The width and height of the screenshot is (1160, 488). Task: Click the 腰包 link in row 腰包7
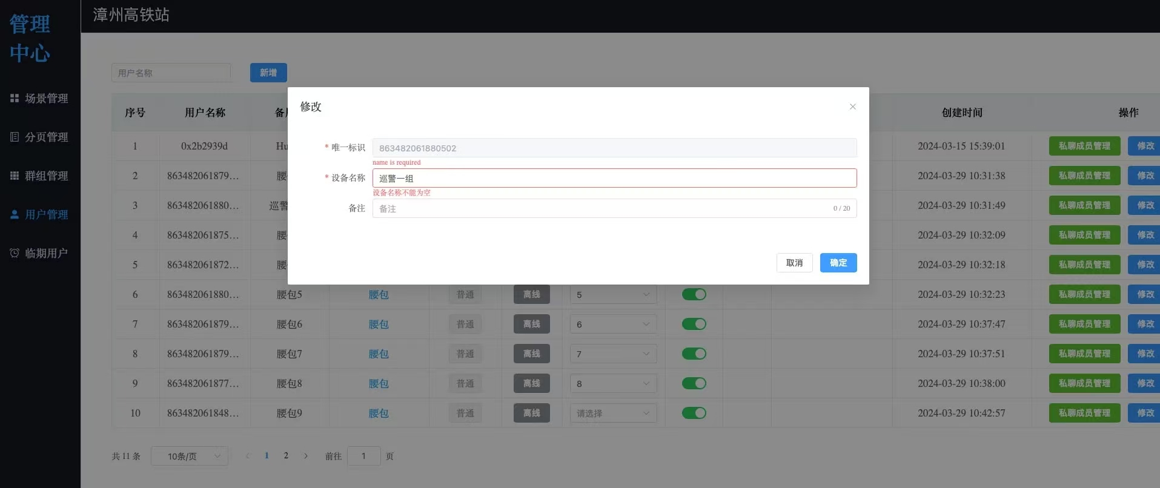coord(379,354)
